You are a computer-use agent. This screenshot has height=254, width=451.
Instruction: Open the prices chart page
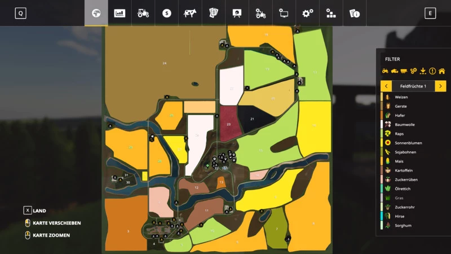[x=120, y=13]
